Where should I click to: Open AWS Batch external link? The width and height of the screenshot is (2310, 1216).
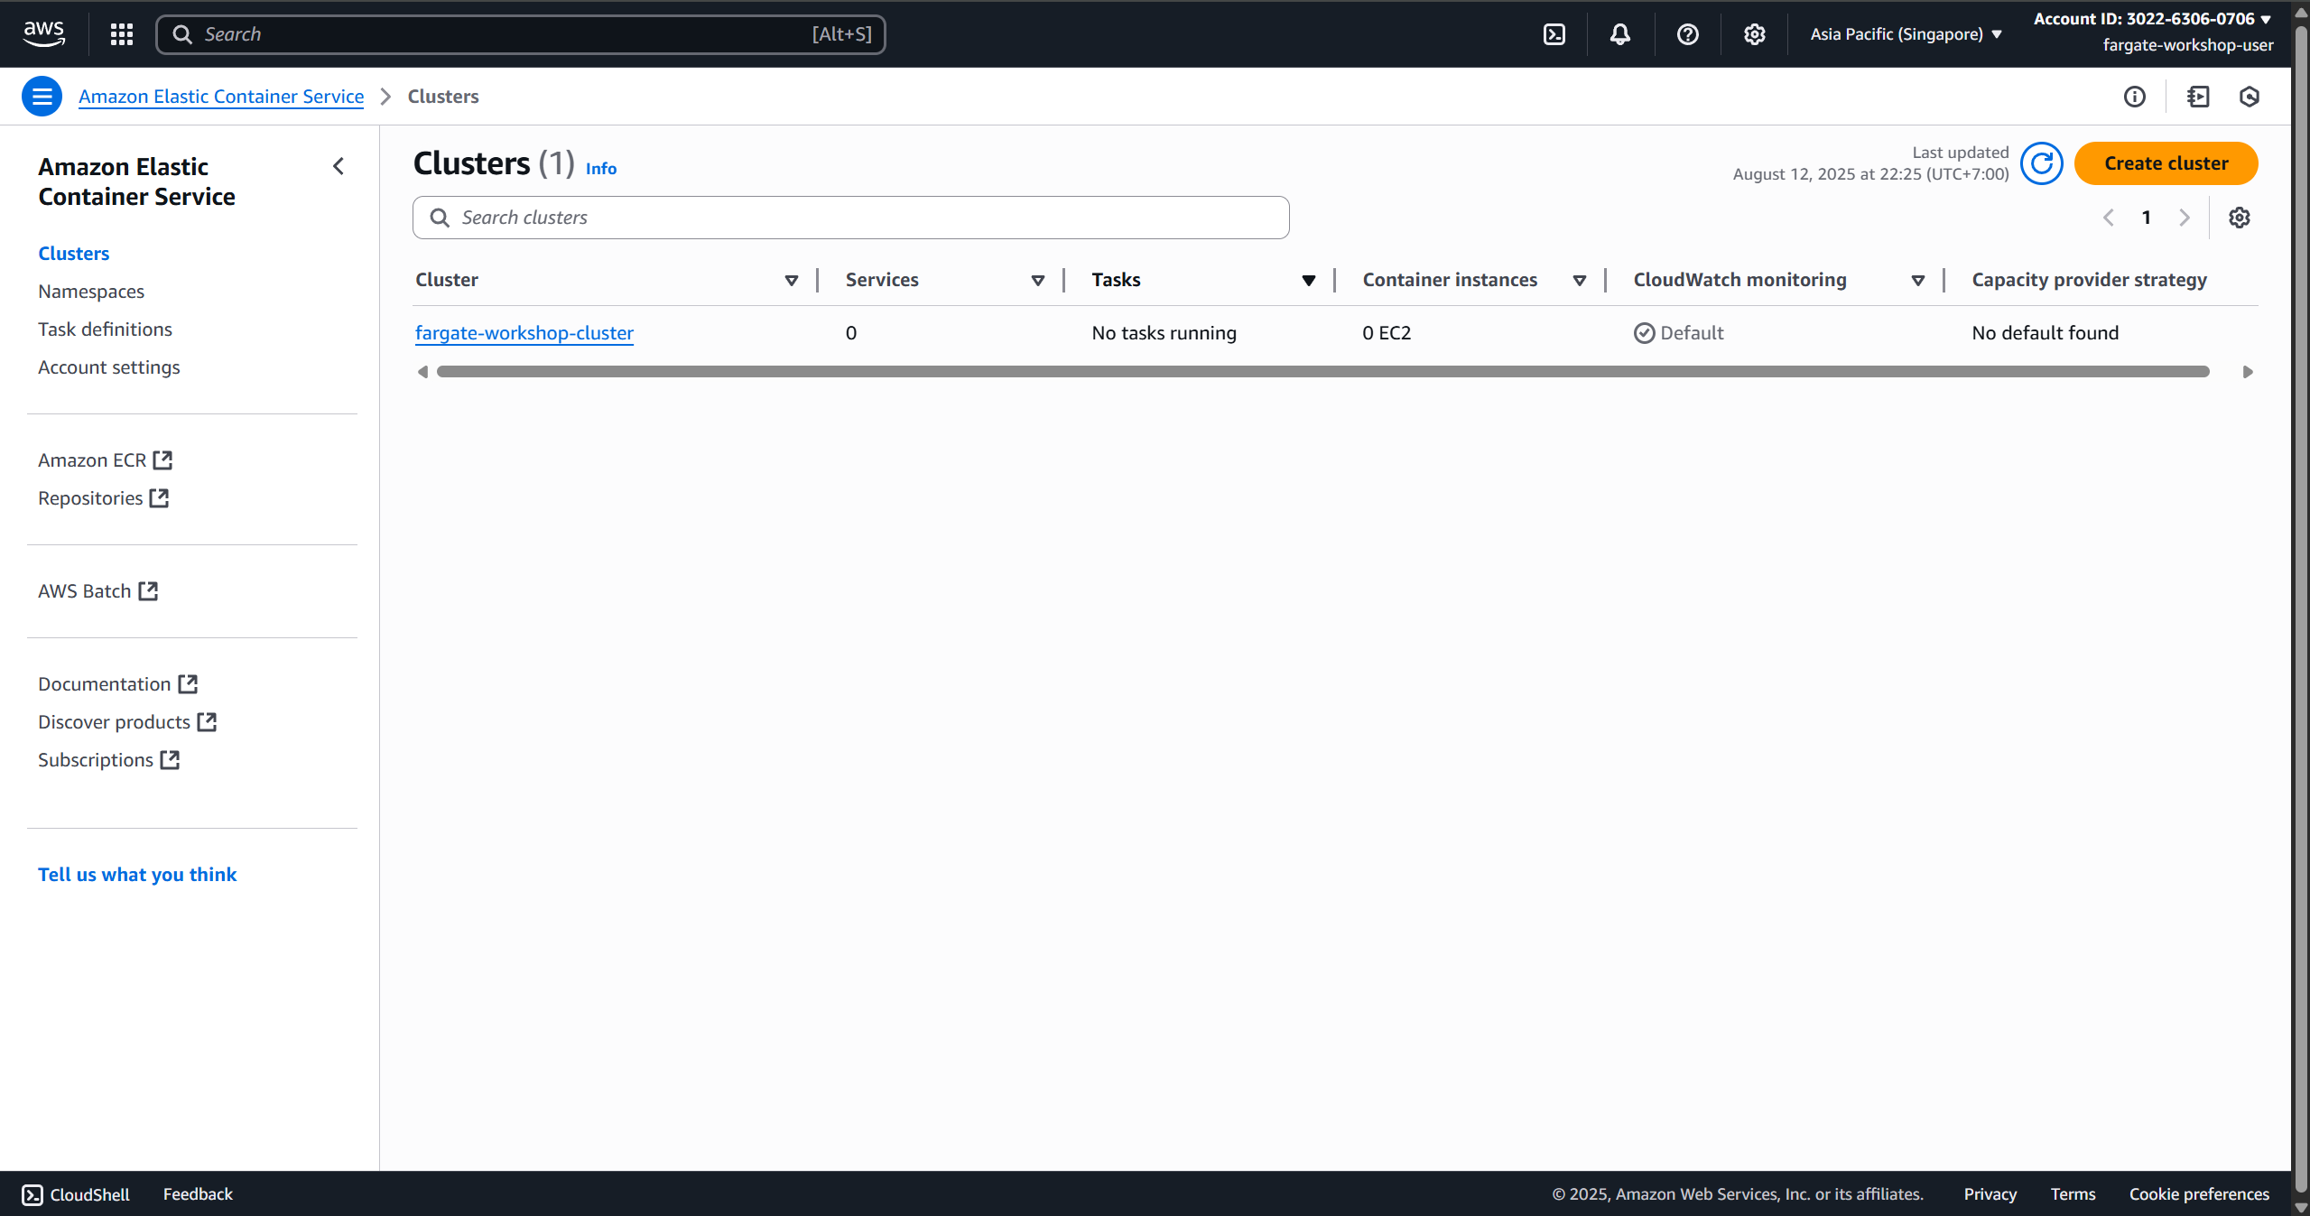click(x=97, y=591)
